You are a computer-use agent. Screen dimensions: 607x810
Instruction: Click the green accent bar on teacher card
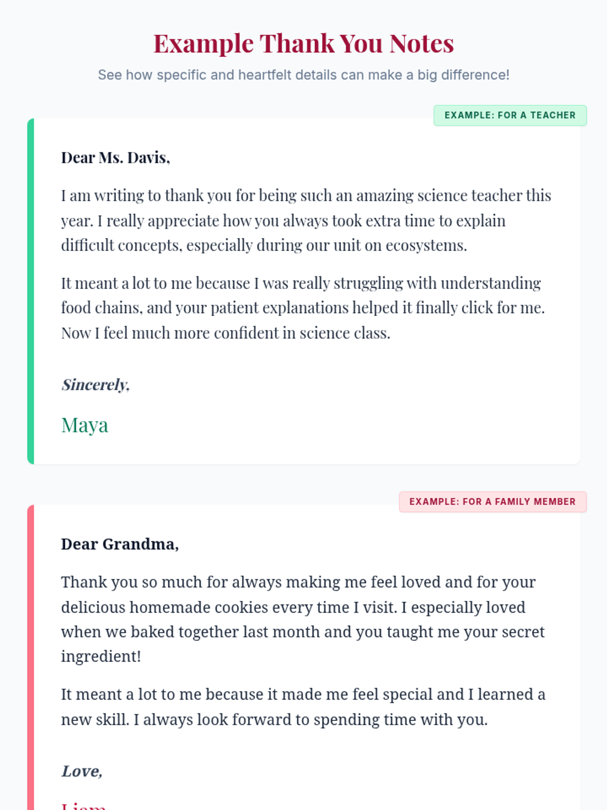tap(30, 291)
